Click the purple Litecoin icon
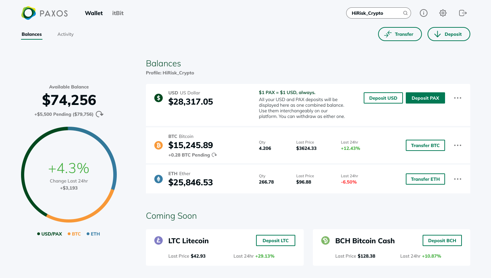This screenshot has width=491, height=278. point(159,240)
